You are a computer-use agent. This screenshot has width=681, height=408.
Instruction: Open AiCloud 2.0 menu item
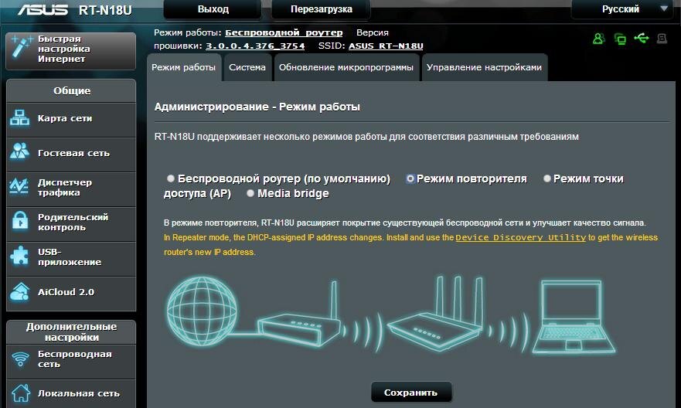(x=71, y=292)
